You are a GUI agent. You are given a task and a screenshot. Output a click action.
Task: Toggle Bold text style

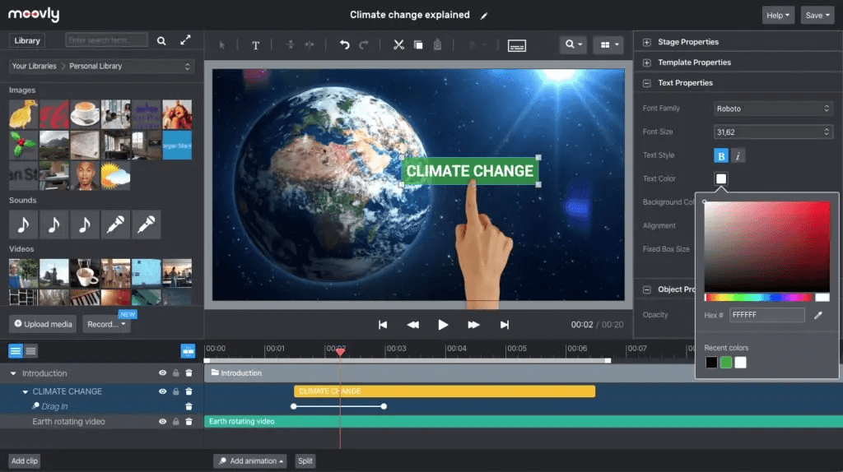tap(720, 155)
